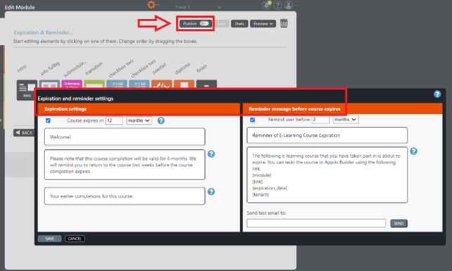Click the Course expires in number field
Viewport: 452px width, 271px height.
pos(114,120)
